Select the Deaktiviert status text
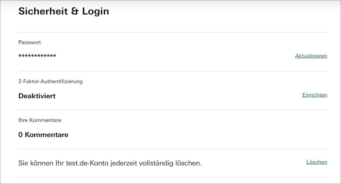Screen dimensions: 341x184 point(37,96)
